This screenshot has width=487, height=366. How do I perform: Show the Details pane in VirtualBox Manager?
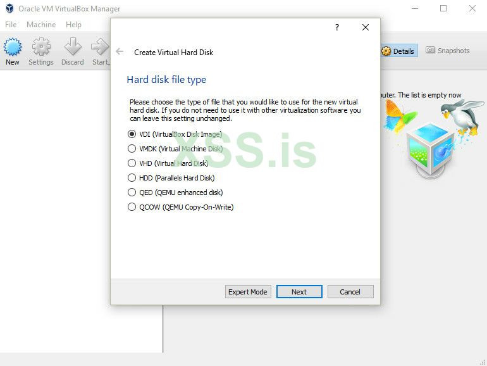click(398, 51)
